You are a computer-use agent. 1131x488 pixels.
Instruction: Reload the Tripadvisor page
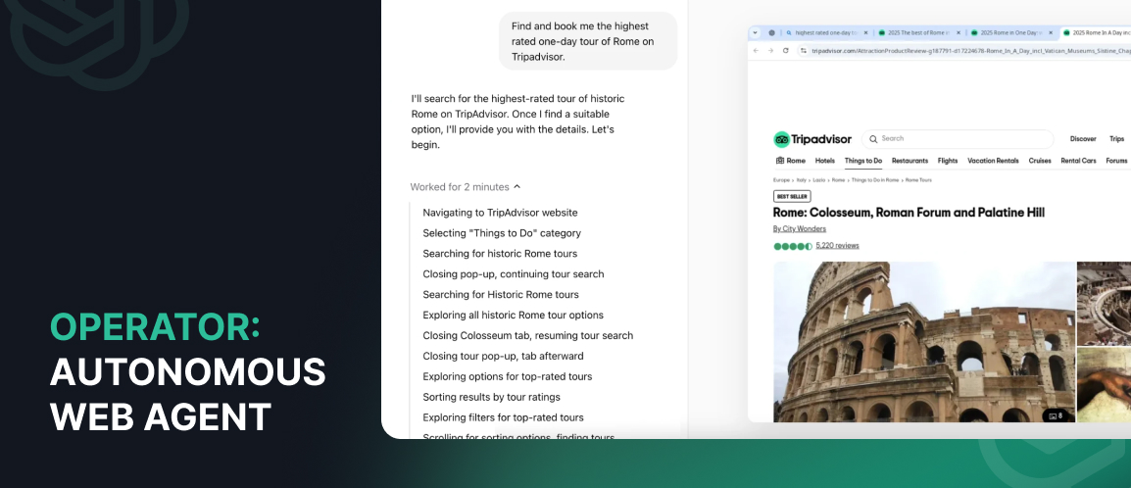click(x=785, y=50)
